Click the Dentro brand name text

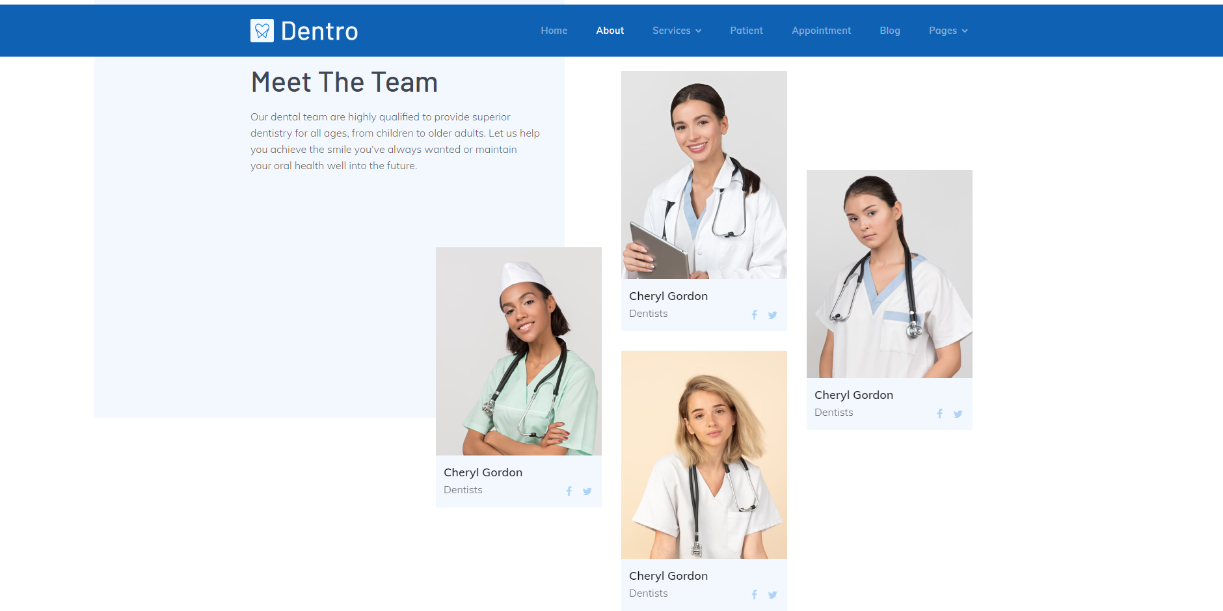319,31
